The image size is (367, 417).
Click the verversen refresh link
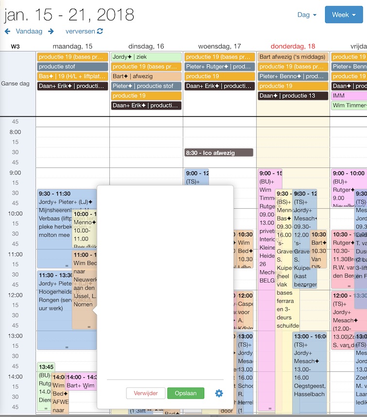[x=84, y=32]
